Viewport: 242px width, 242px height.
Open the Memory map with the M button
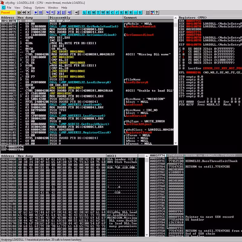93,12
